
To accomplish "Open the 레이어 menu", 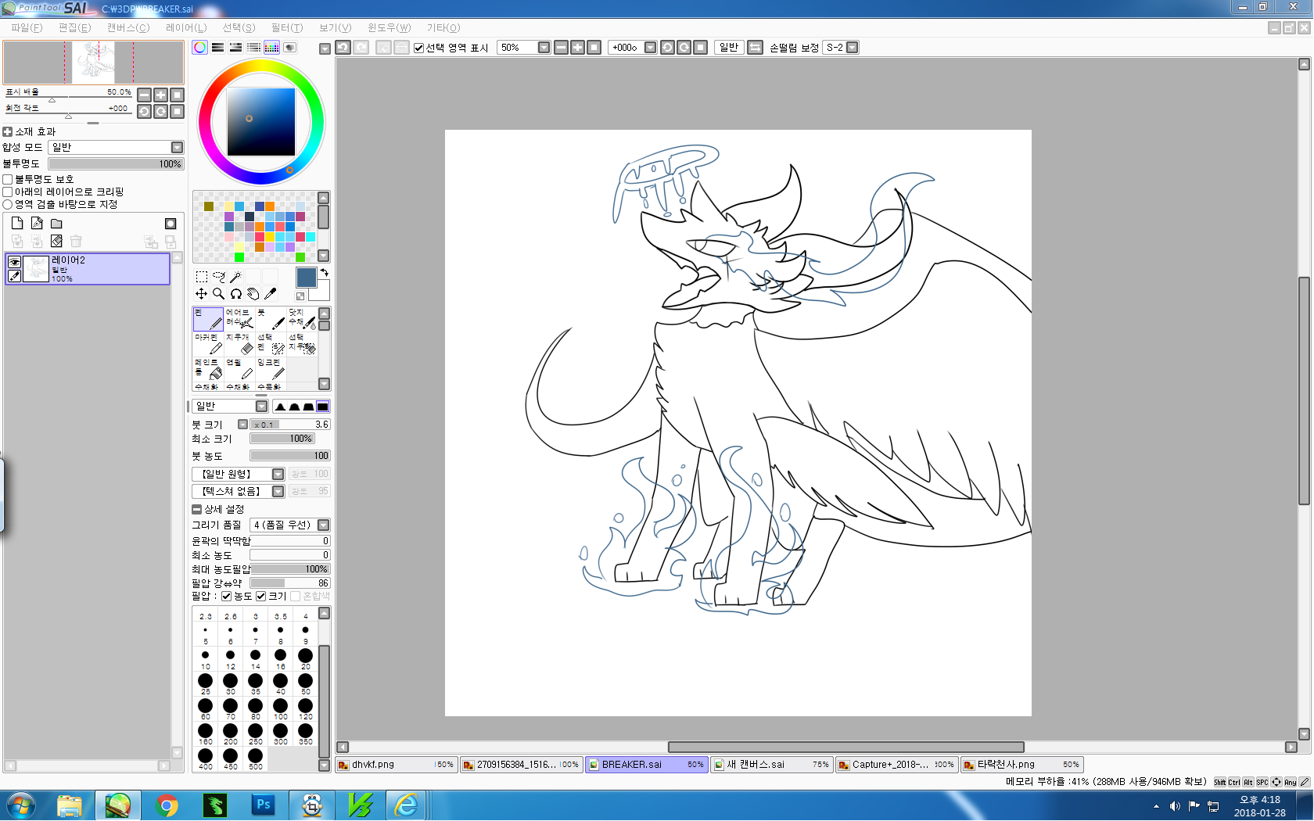I will (186, 28).
